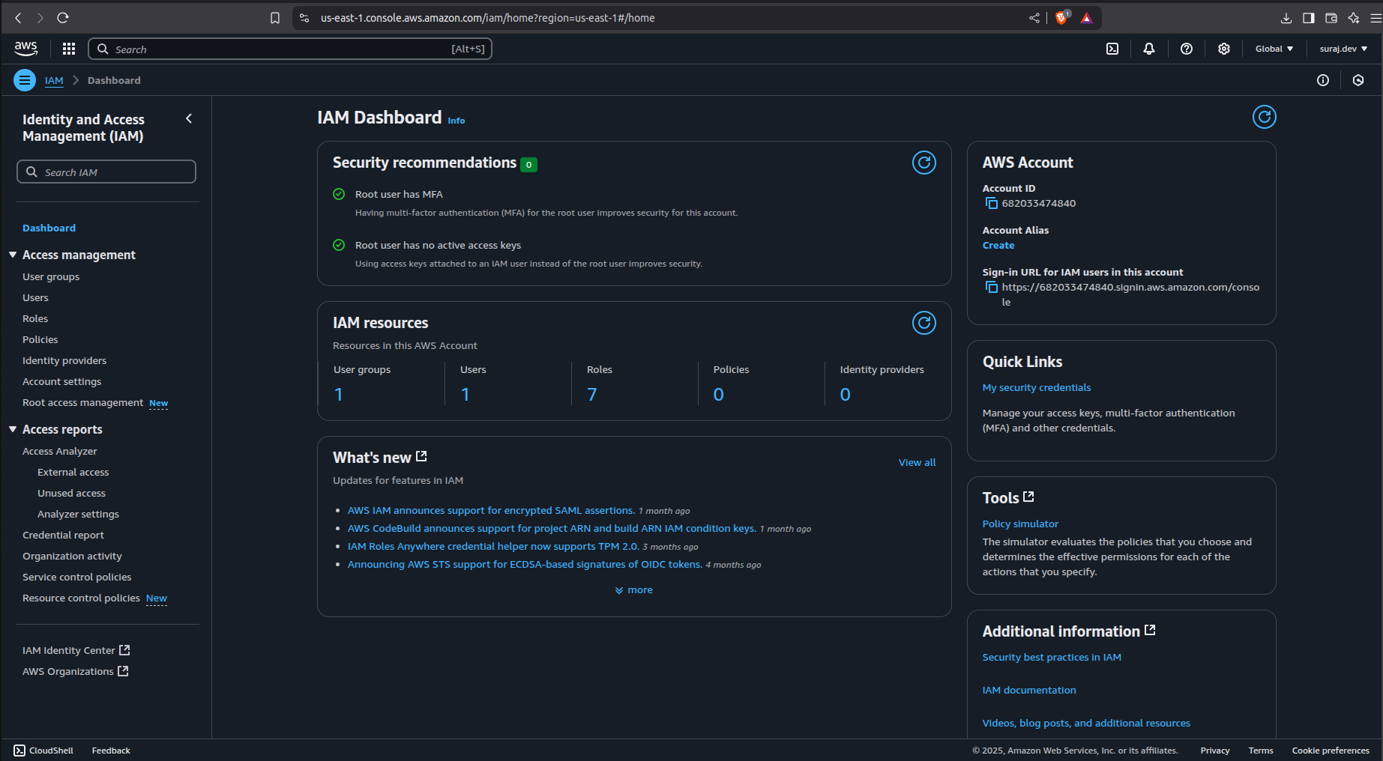The image size is (1383, 761).
Task: Open Account settings in the sidebar
Action: click(x=61, y=381)
